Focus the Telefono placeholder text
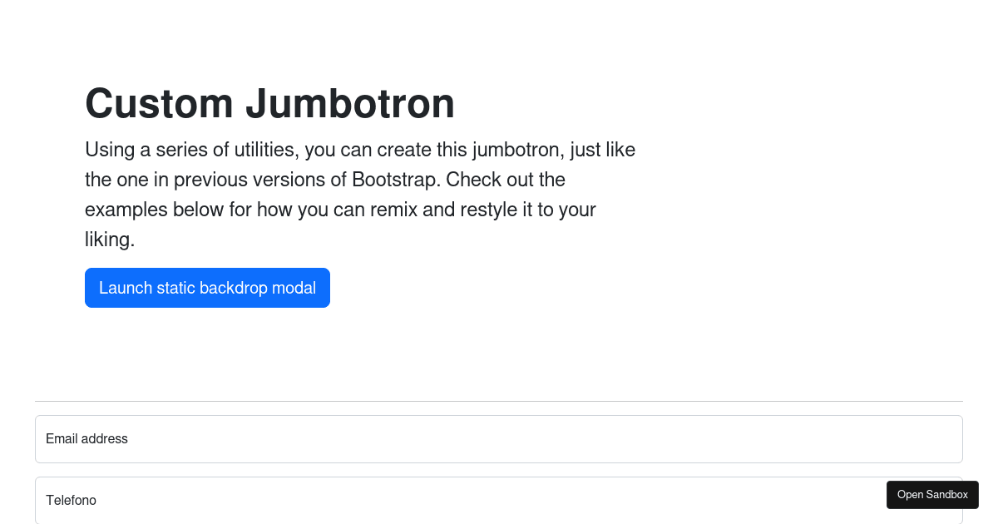The width and height of the screenshot is (998, 524). pos(72,500)
